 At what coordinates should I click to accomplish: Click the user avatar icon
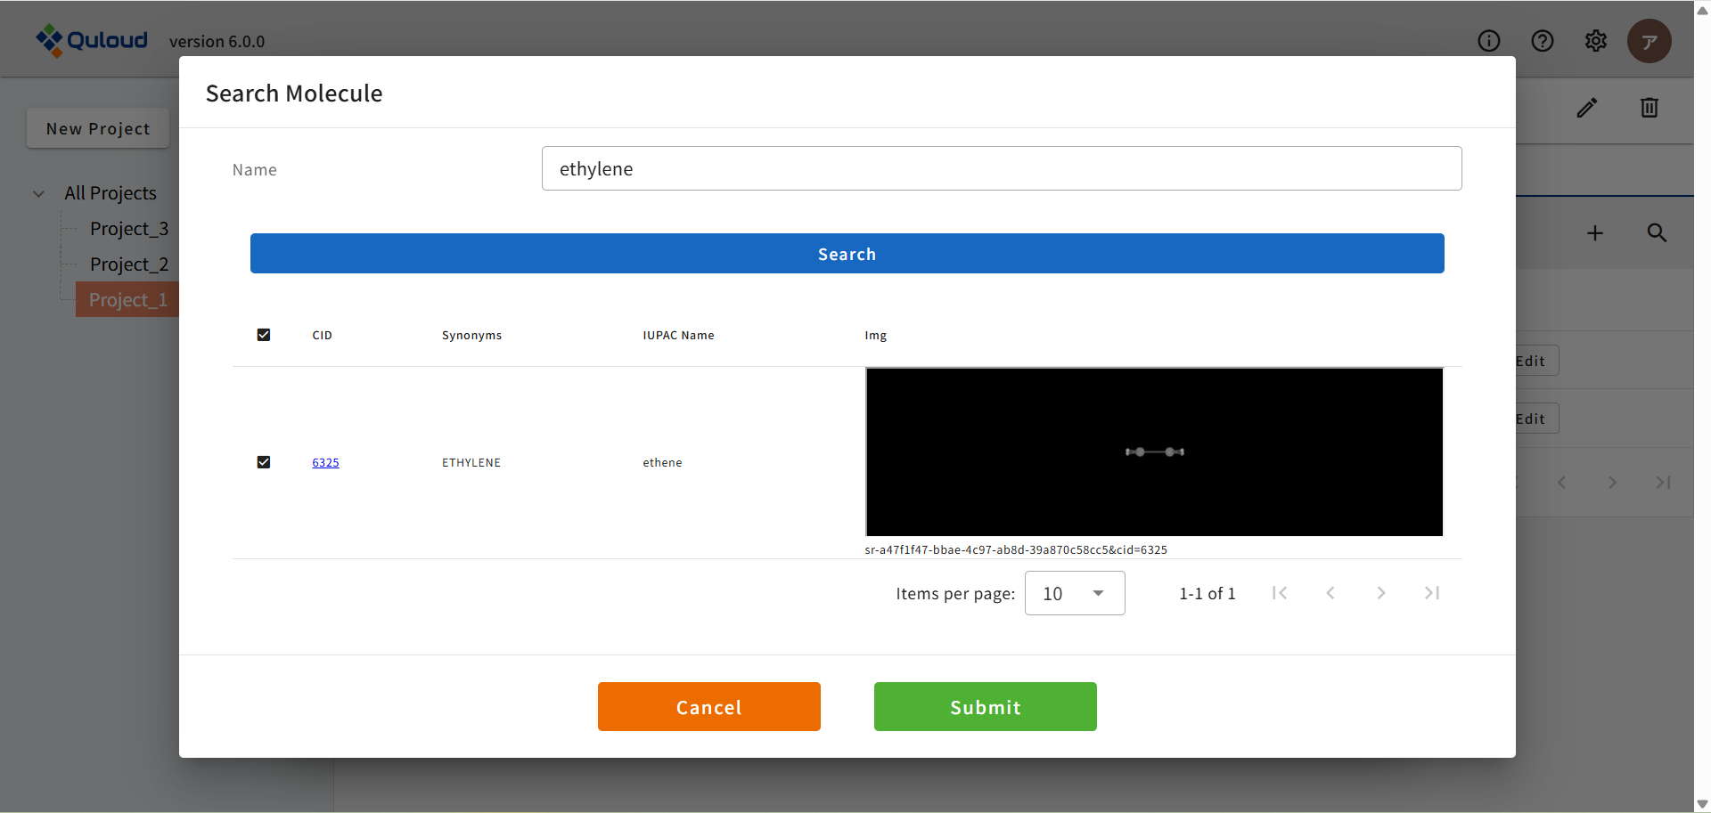tap(1649, 41)
